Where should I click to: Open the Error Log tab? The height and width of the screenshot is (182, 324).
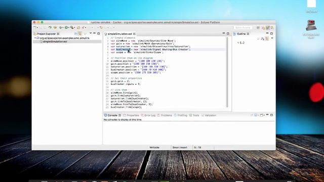[148, 115]
